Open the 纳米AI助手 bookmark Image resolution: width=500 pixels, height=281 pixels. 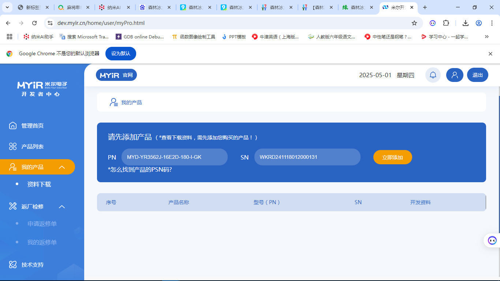click(38, 37)
